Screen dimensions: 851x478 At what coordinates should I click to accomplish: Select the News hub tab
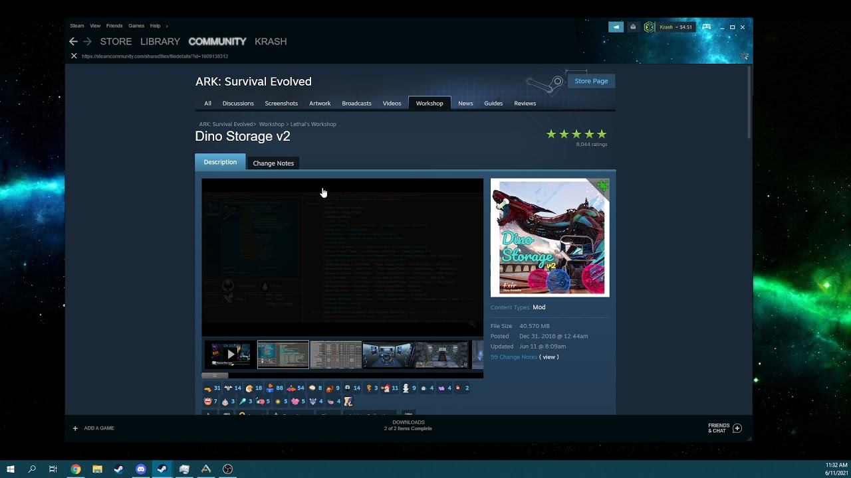point(465,104)
